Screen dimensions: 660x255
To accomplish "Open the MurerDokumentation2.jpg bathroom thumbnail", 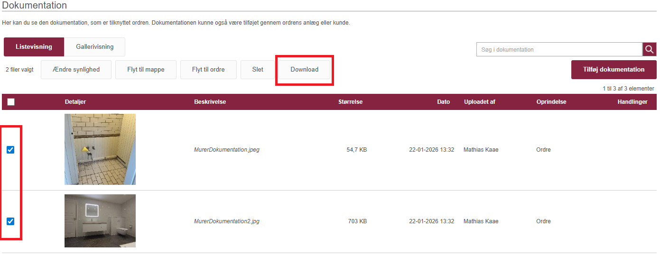I will click(x=100, y=221).
